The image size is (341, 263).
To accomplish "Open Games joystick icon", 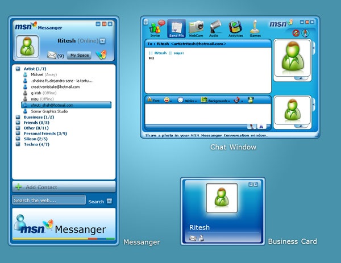I will coord(255,28).
